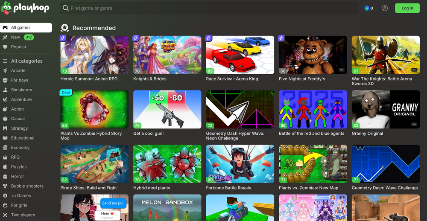This screenshot has width=427, height=221.
Task: Open Plants vs. Zombies: New Map thumbnail
Action: tap(313, 163)
